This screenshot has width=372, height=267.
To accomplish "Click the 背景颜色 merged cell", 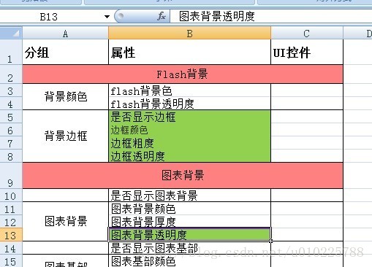I will point(65,97).
